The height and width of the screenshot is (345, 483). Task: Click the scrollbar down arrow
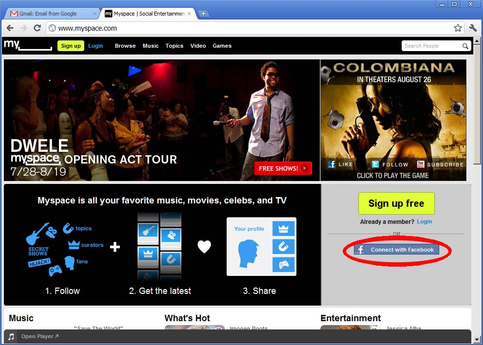pos(477,340)
